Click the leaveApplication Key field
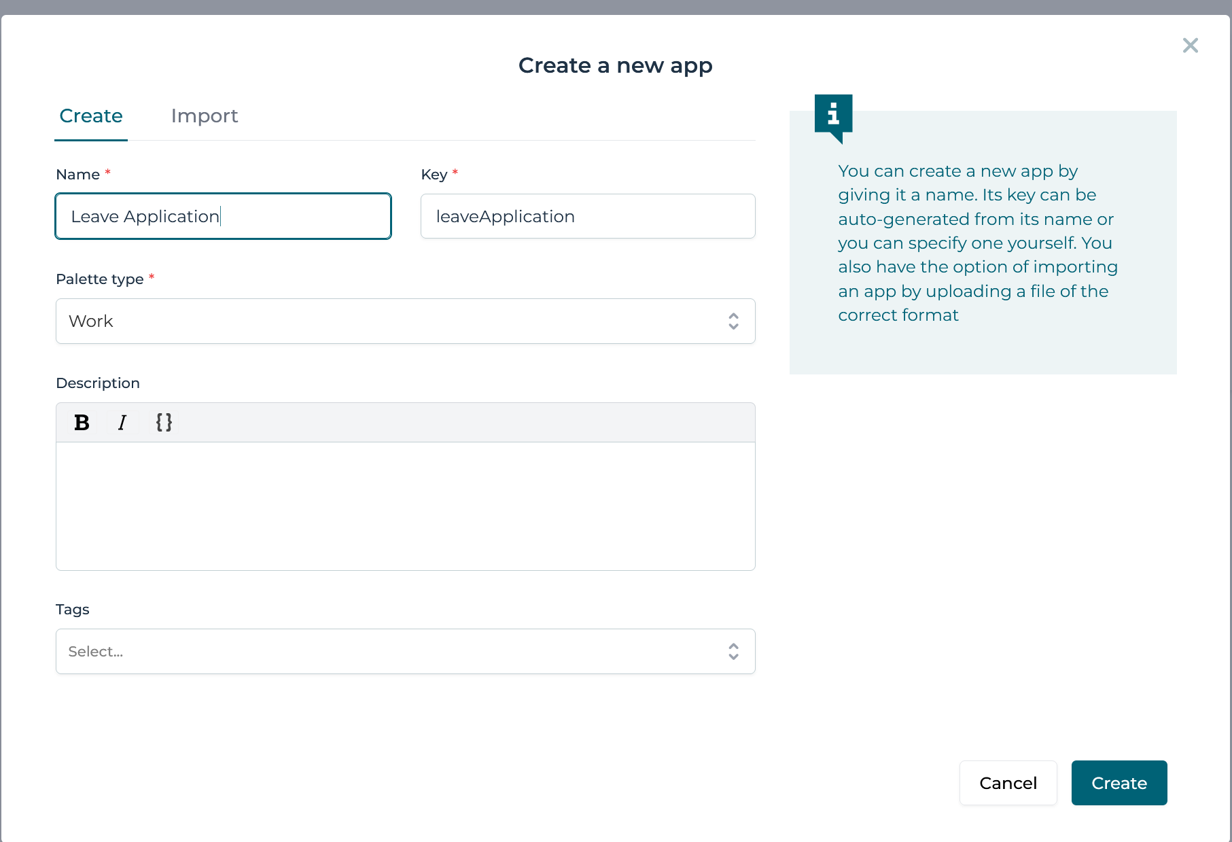Viewport: 1232px width, 842px height. point(588,216)
